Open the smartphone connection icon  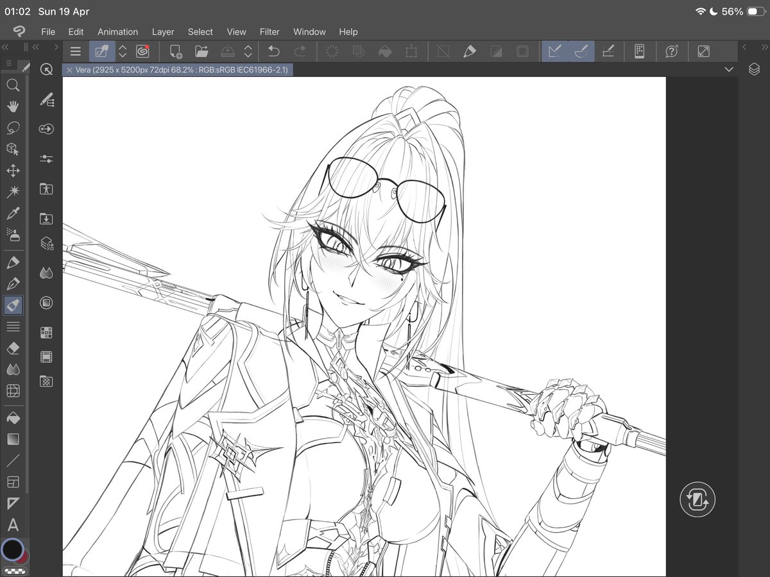click(639, 51)
